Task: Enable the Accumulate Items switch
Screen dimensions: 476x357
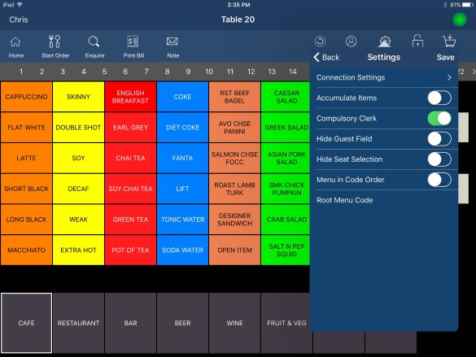Action: tap(439, 98)
